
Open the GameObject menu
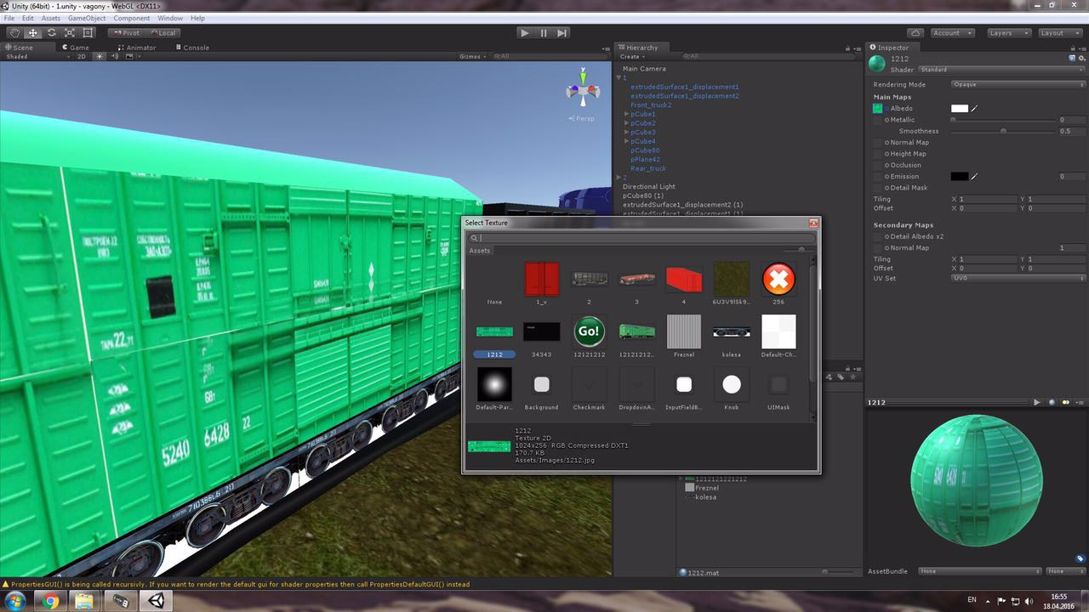click(x=87, y=18)
